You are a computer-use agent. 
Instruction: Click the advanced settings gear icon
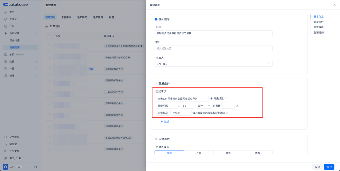pyautogui.click(x=211, y=99)
